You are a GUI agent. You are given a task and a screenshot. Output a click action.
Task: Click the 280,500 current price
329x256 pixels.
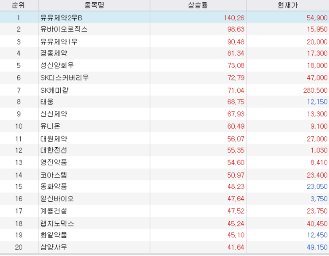click(x=315, y=90)
